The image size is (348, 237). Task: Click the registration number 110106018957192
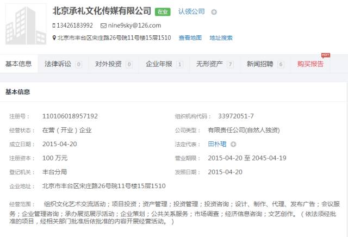point(70,116)
